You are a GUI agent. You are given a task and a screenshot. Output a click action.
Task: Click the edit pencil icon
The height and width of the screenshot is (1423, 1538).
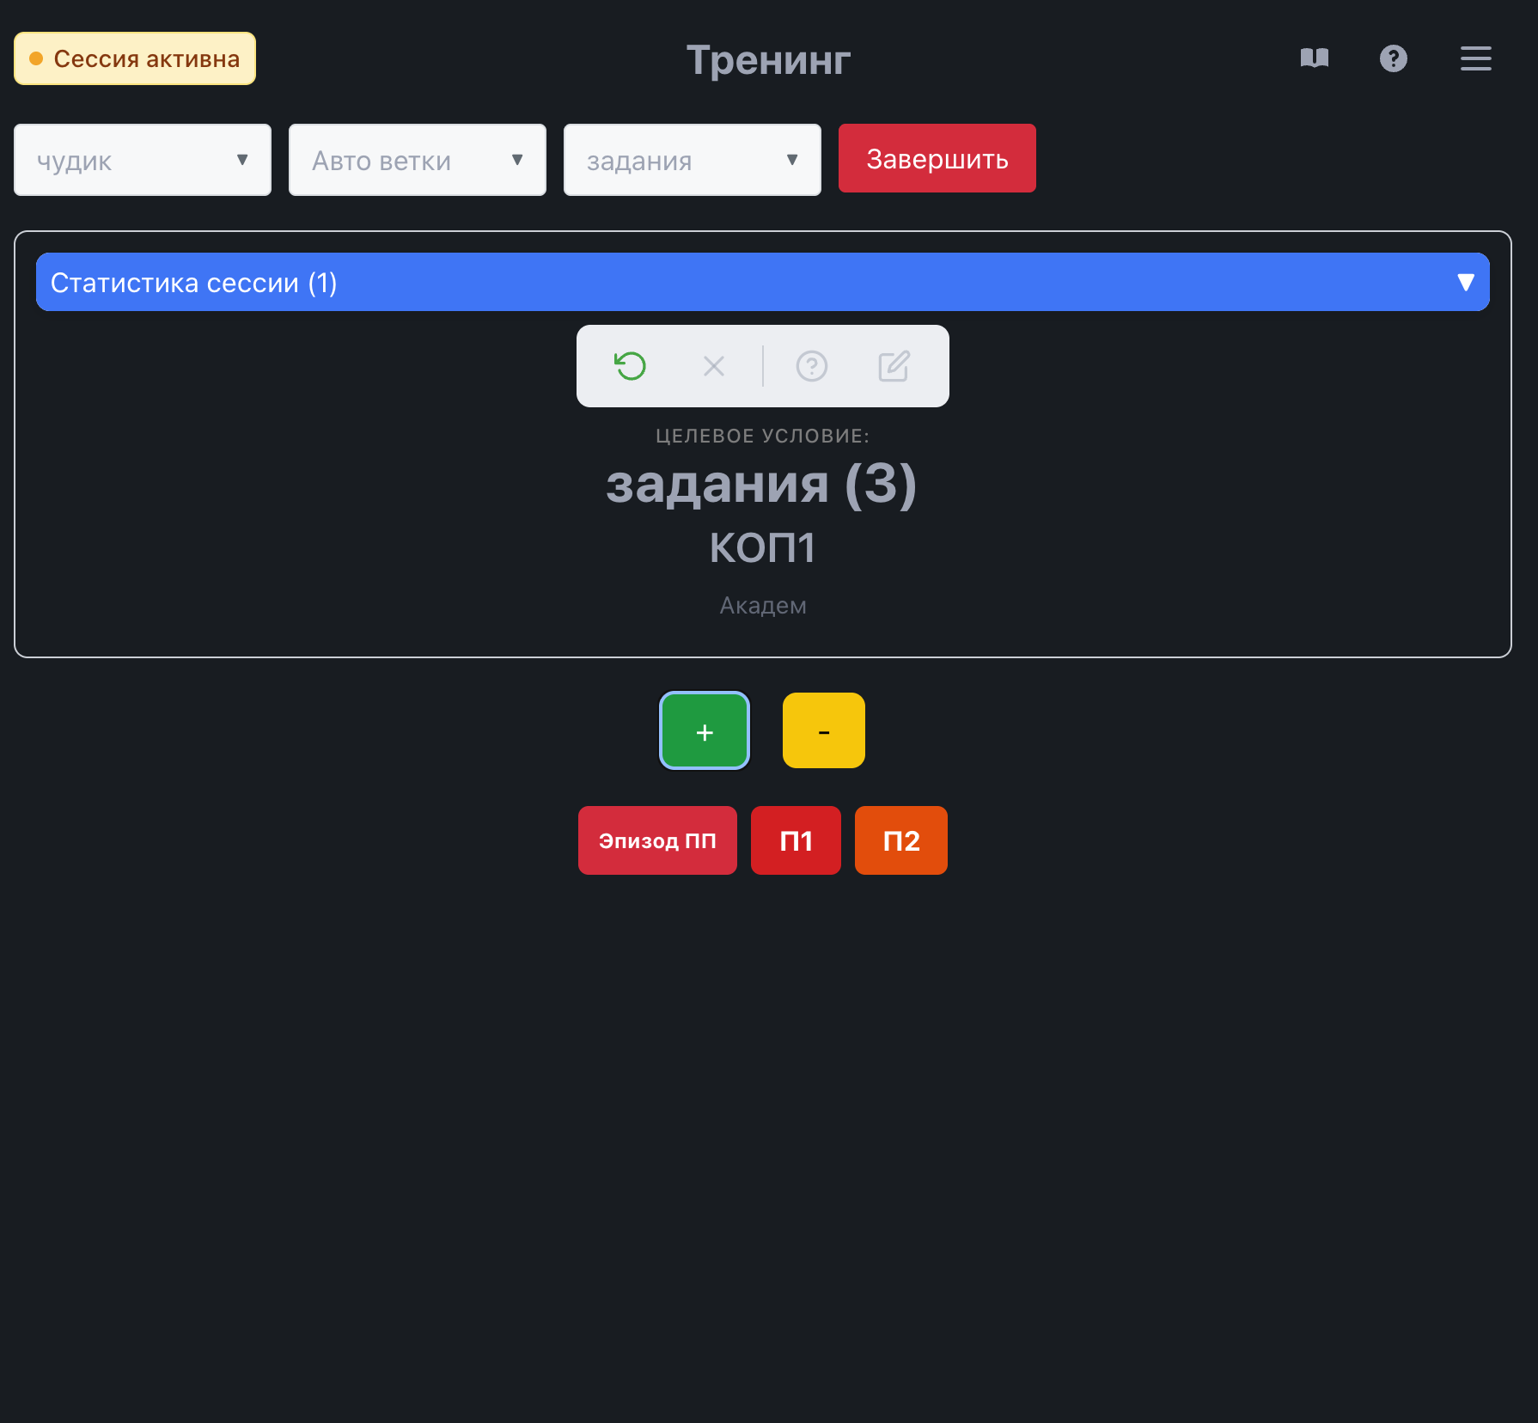tap(894, 366)
